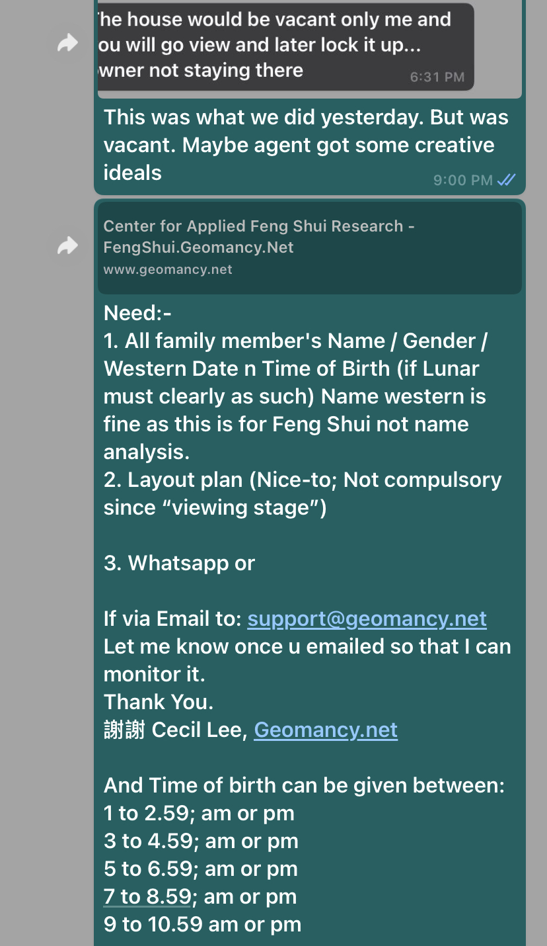This screenshot has height=946, width=547.
Task: Tap the "1 to 2.59; am or pm" line
Action: pos(199,813)
